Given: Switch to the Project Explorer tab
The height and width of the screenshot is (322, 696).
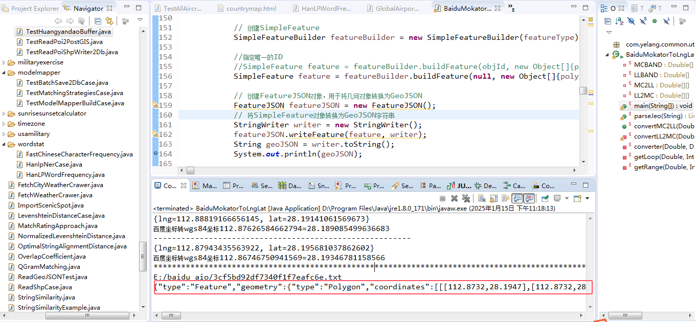Looking at the screenshot, I should 31,8.
